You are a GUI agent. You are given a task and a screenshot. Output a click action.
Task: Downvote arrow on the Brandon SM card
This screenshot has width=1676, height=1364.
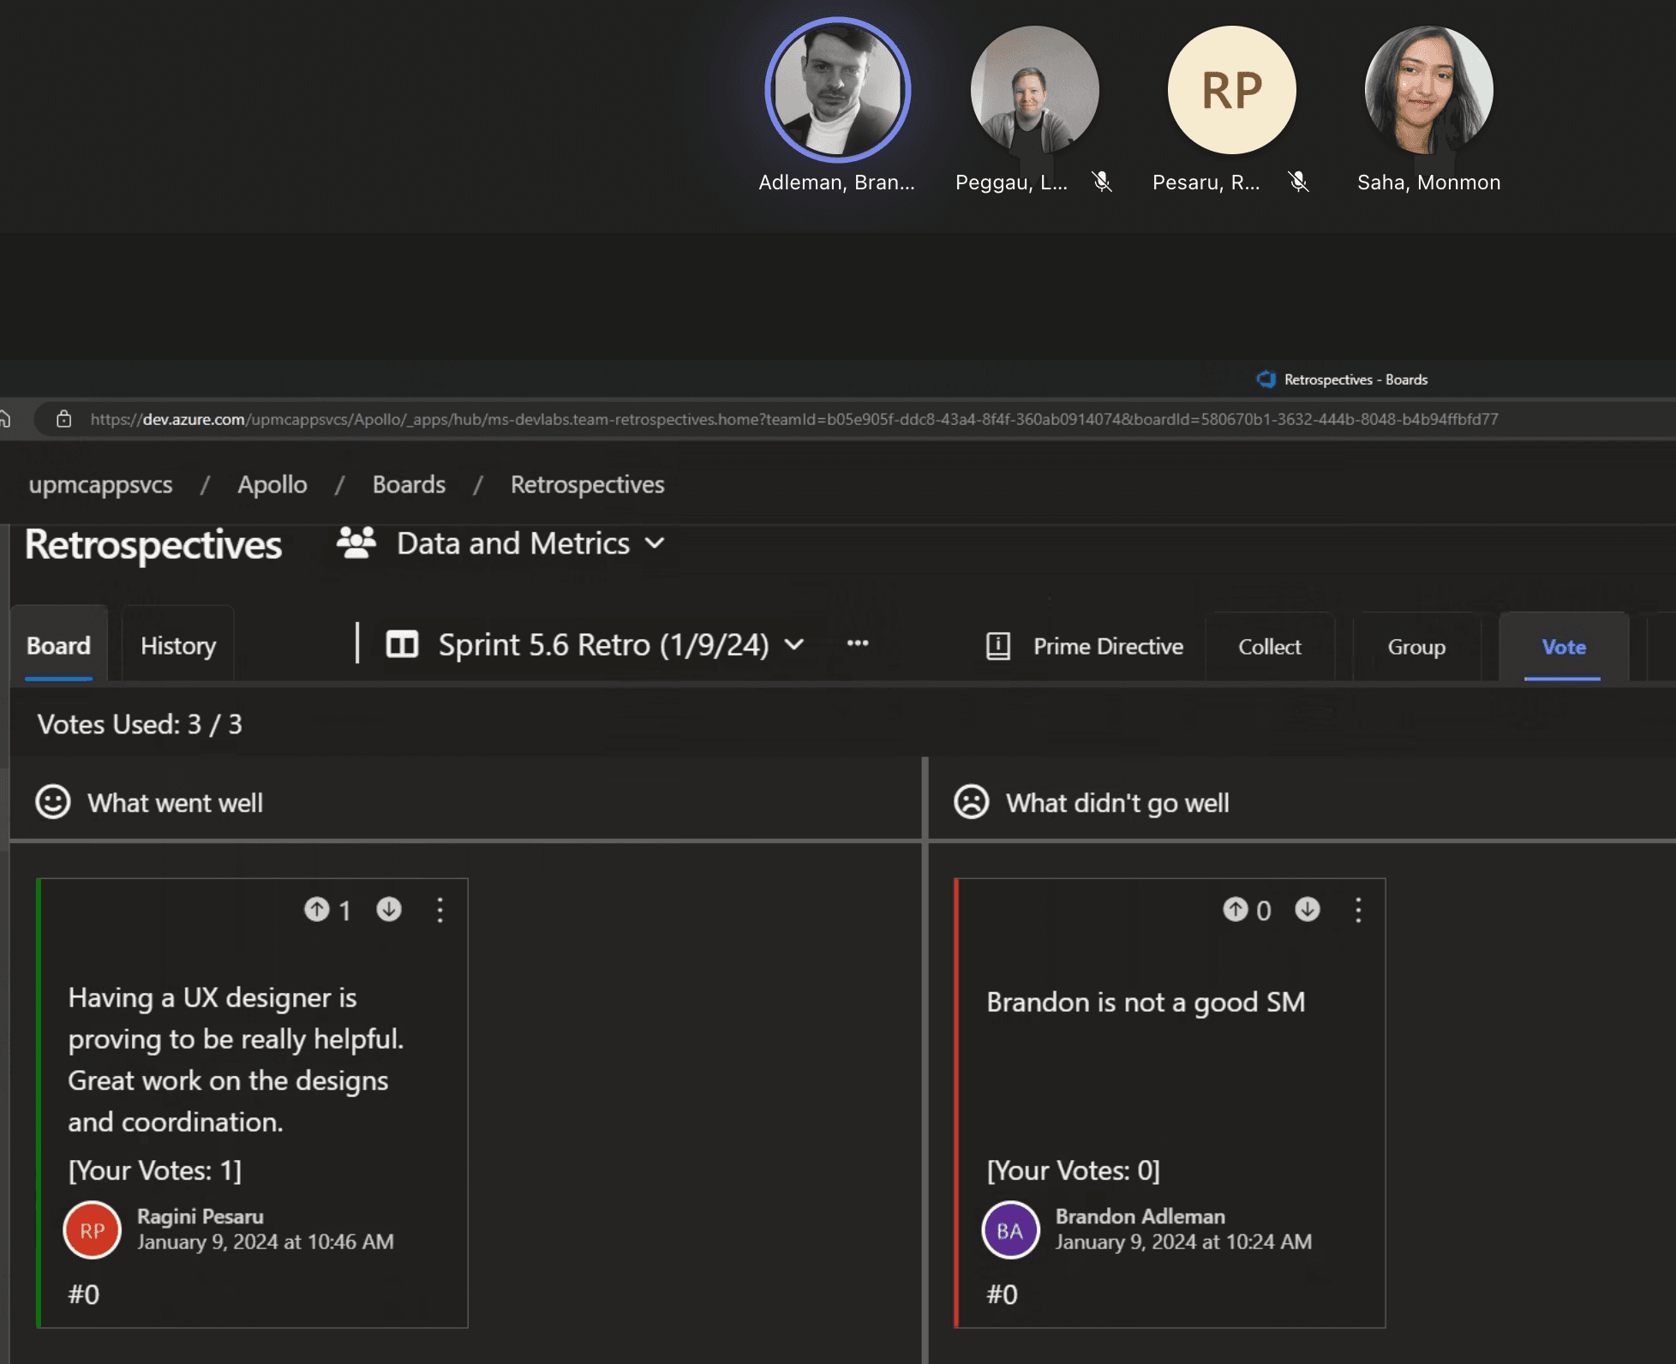(1307, 909)
